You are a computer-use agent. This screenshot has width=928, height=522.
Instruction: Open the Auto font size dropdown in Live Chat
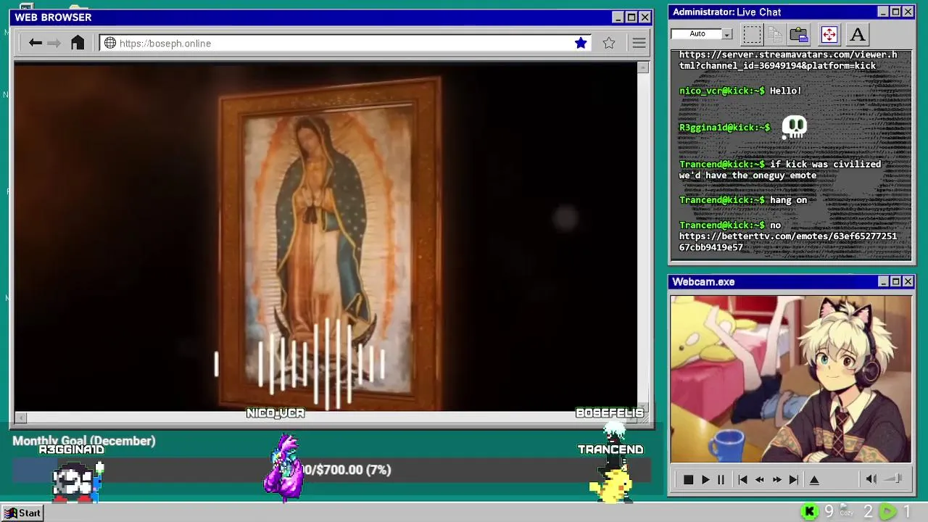tap(727, 34)
